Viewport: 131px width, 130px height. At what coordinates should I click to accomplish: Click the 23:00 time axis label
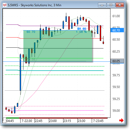point(53,121)
